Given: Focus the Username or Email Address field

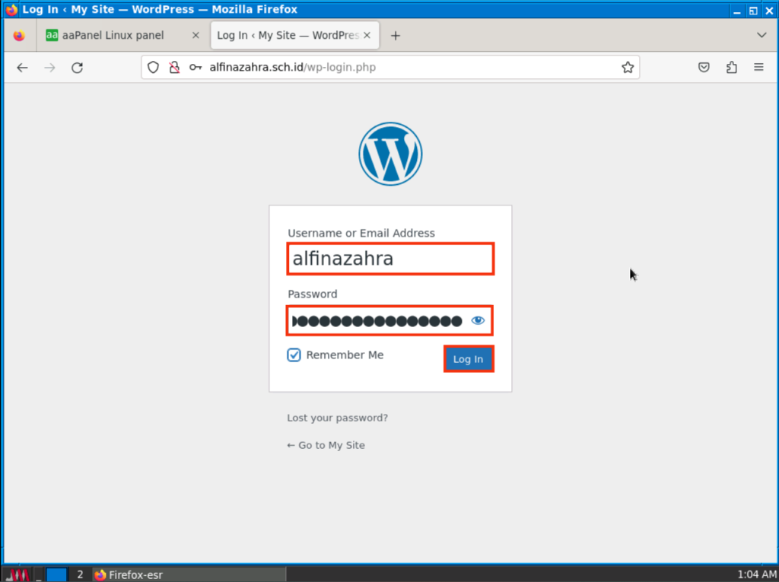Looking at the screenshot, I should click(x=390, y=259).
